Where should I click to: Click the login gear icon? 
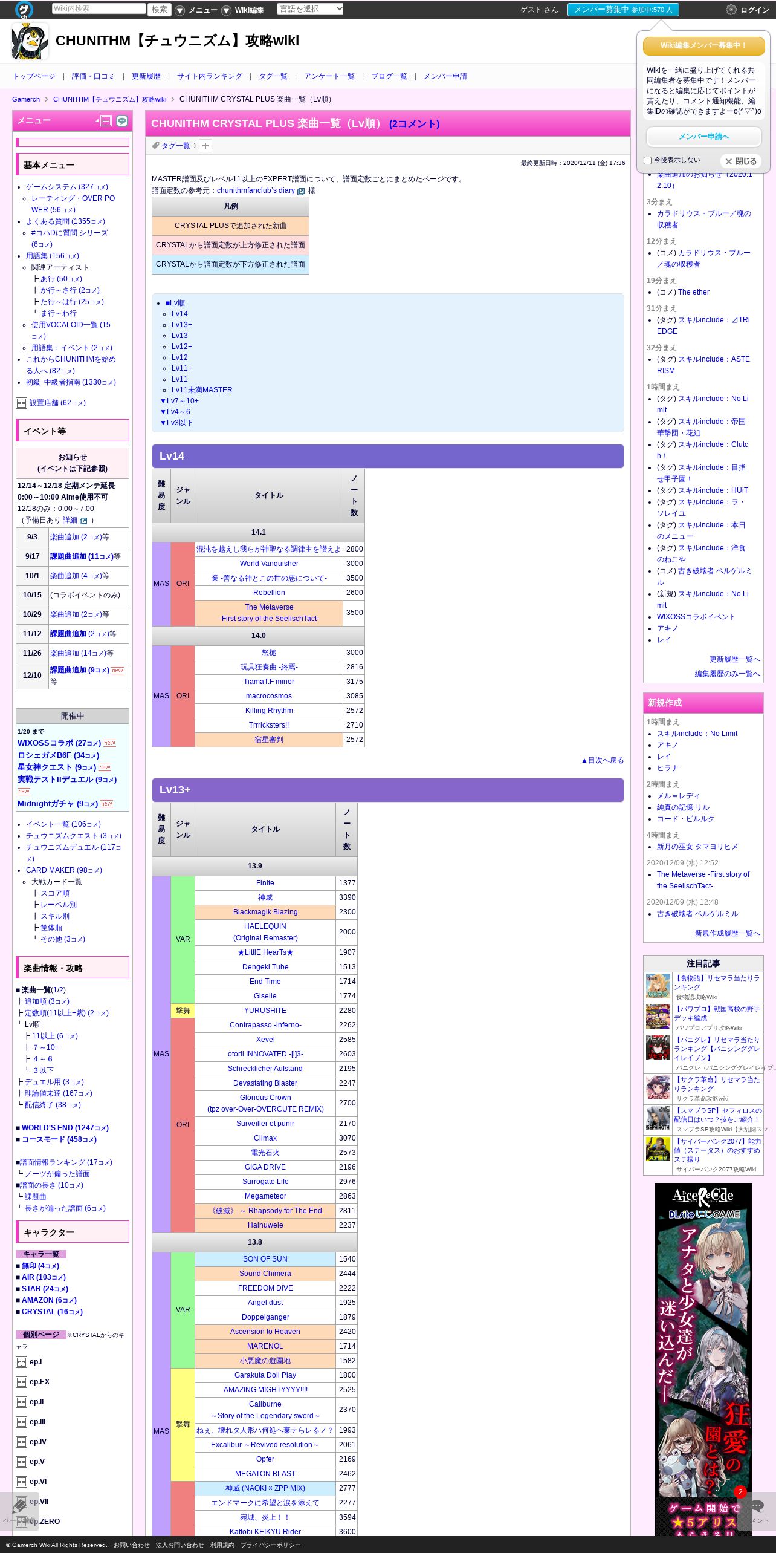coord(731,10)
